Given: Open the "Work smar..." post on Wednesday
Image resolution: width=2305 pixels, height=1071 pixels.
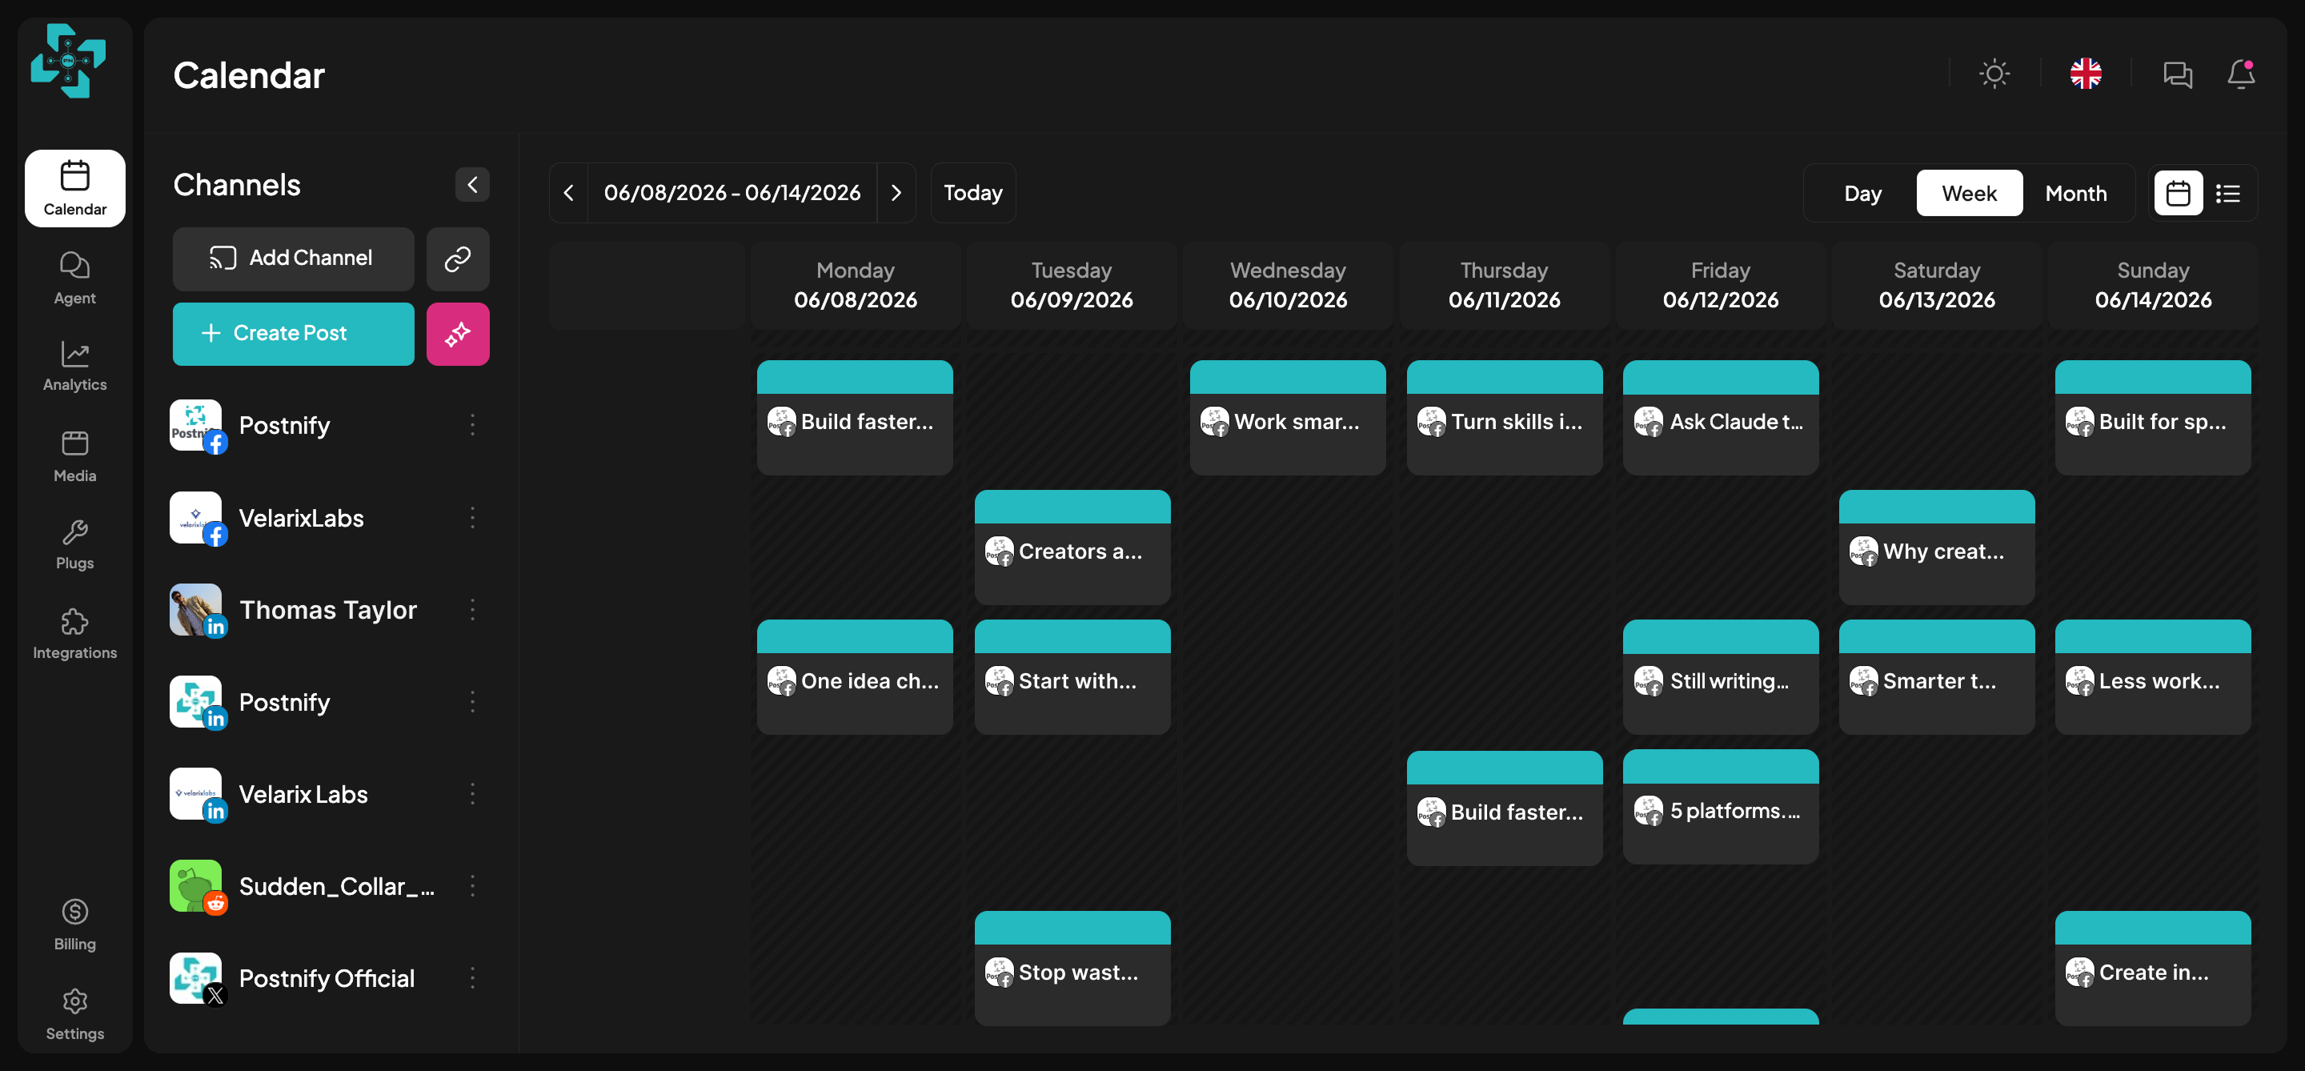Looking at the screenshot, I should pos(1288,418).
